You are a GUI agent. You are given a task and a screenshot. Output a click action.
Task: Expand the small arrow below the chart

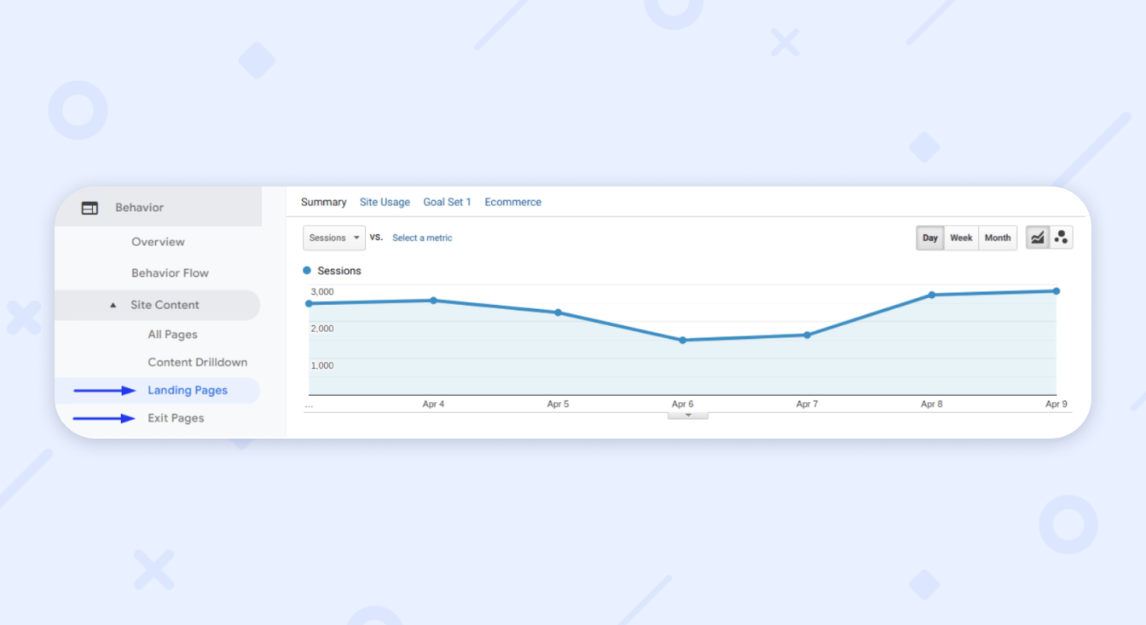coord(687,414)
